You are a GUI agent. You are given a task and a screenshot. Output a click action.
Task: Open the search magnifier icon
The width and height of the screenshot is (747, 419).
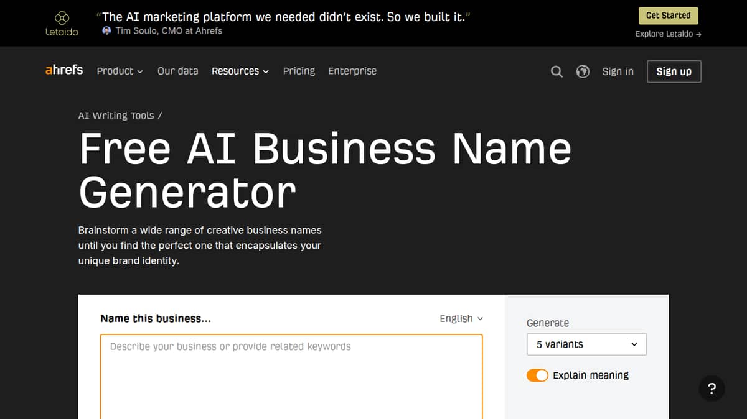(x=557, y=71)
